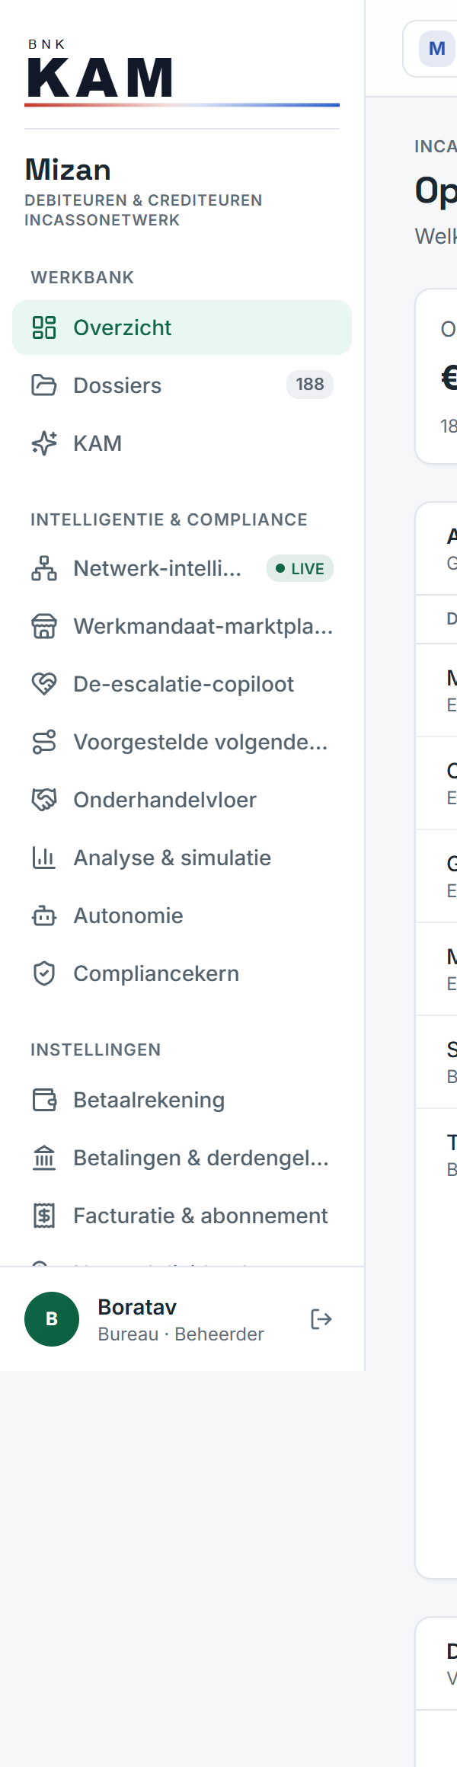Viewport: 457px width, 1767px height.
Task: Open the Analyse & simulatie bar chart icon
Action: [44, 858]
